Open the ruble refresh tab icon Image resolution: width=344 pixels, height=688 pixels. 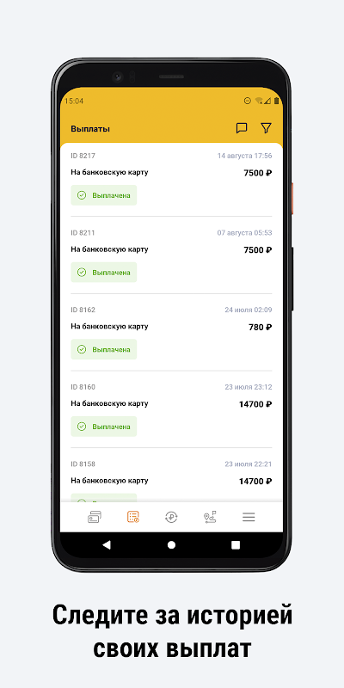click(171, 517)
